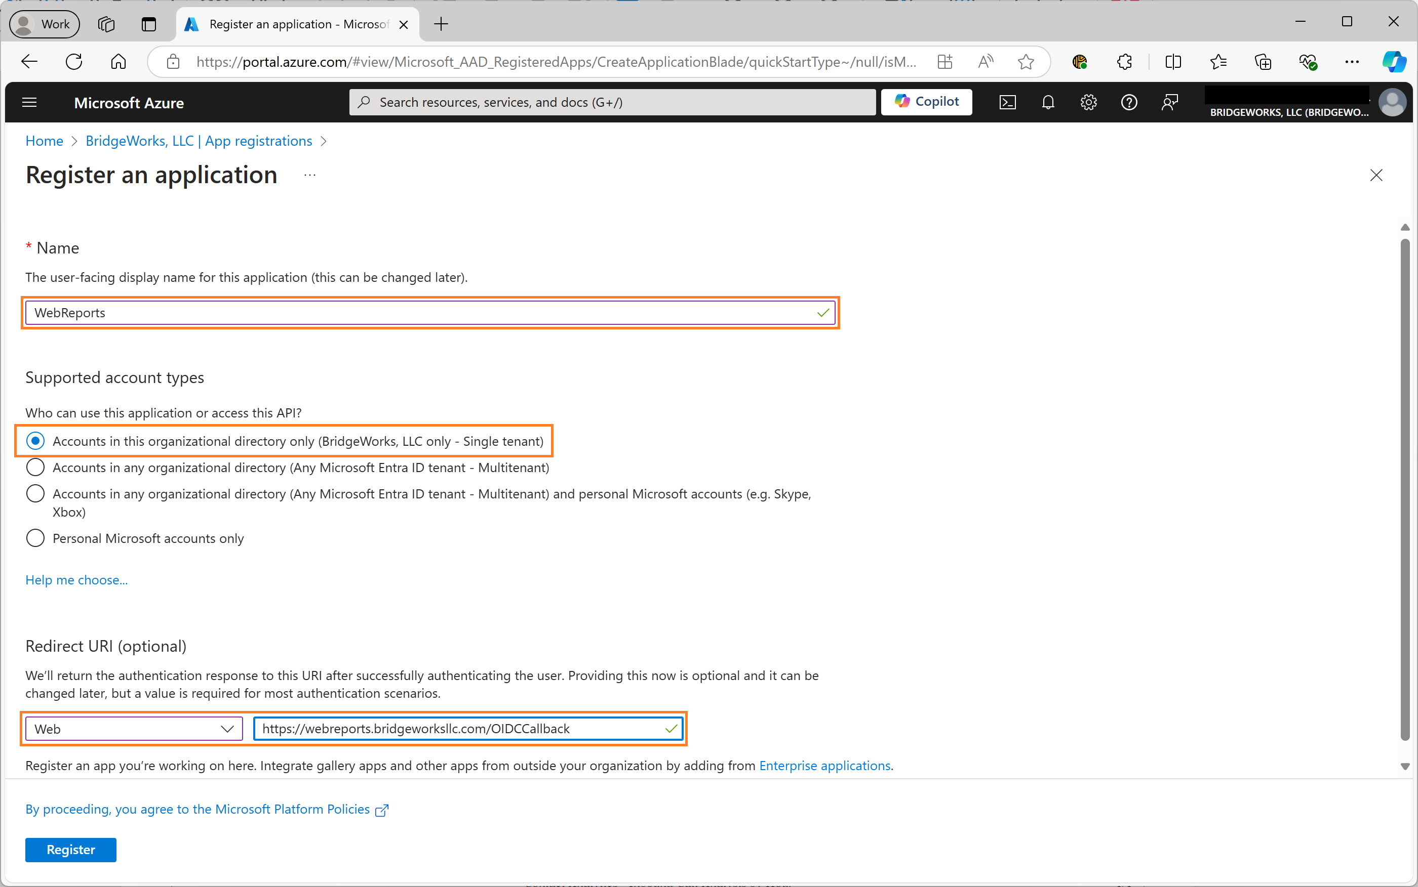Open the portal hamburger menu

29,102
